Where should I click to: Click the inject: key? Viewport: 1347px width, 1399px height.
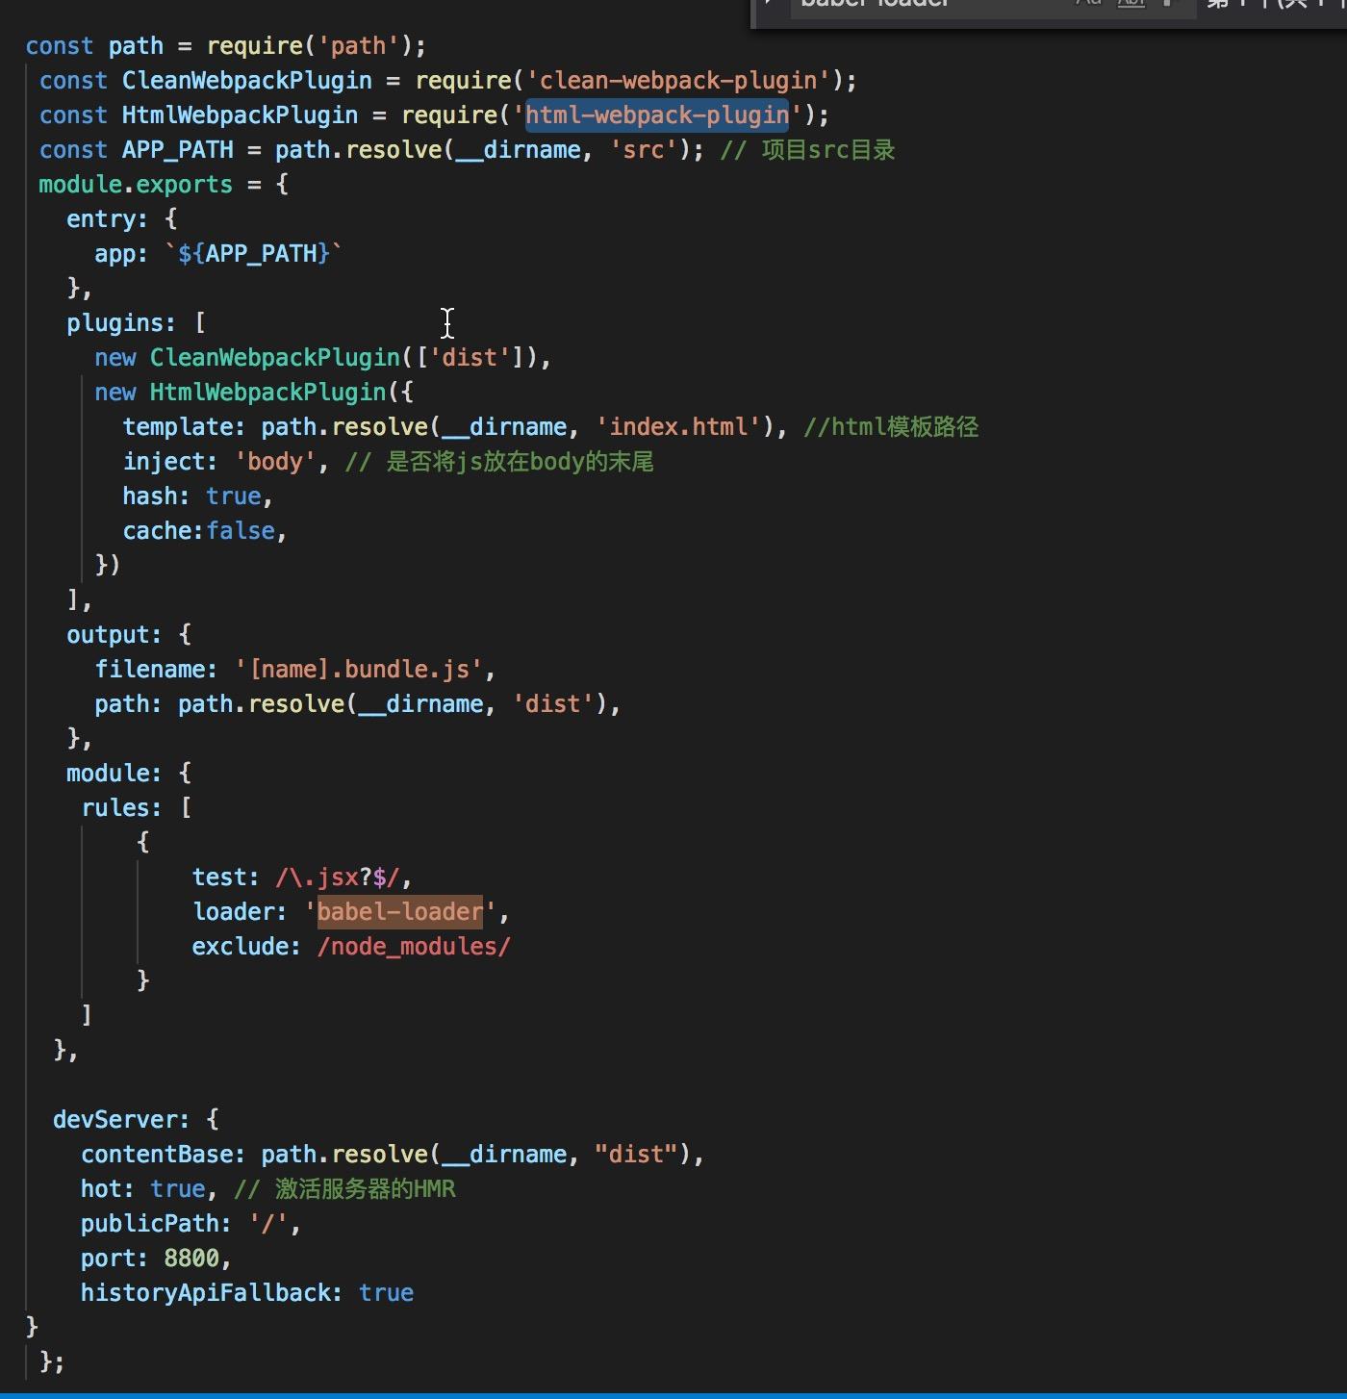tap(170, 462)
